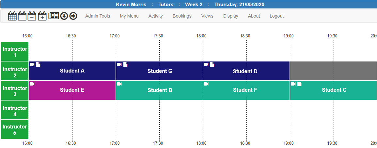Click the blank calendar day icon
Screen dimensions: 377x148
click(x=22, y=16)
